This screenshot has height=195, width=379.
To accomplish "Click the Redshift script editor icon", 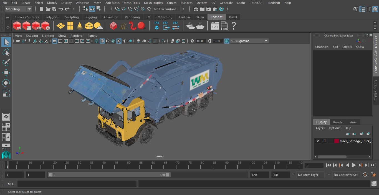I will pos(215,26).
